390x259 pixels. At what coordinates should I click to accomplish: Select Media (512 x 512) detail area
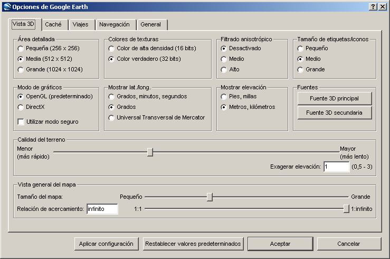[45, 59]
